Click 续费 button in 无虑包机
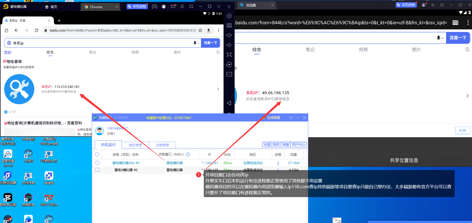 click(x=286, y=145)
